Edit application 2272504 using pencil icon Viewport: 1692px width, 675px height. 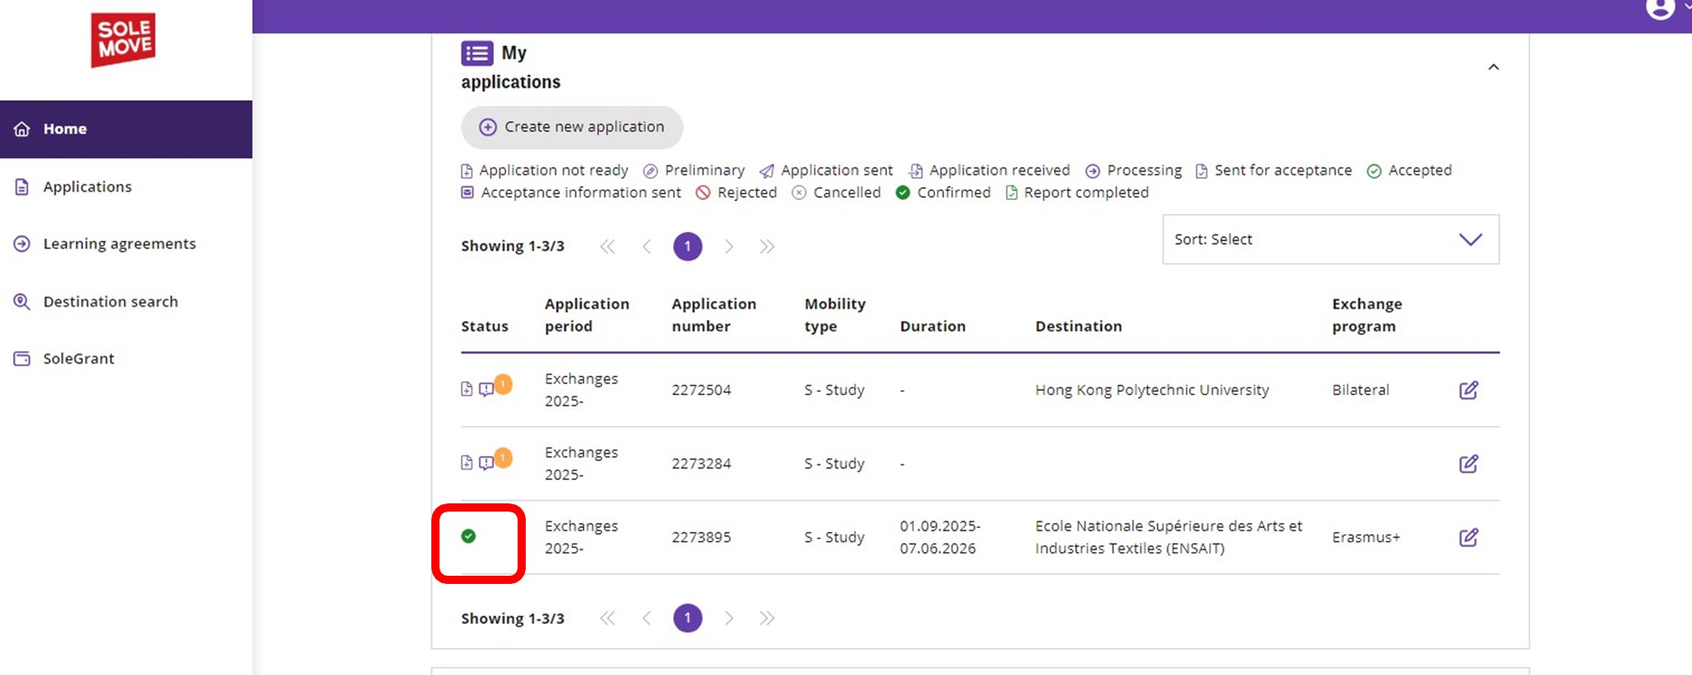coord(1468,390)
